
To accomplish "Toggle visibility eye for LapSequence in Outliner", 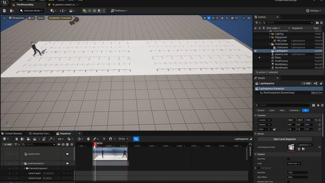I will click(255, 51).
